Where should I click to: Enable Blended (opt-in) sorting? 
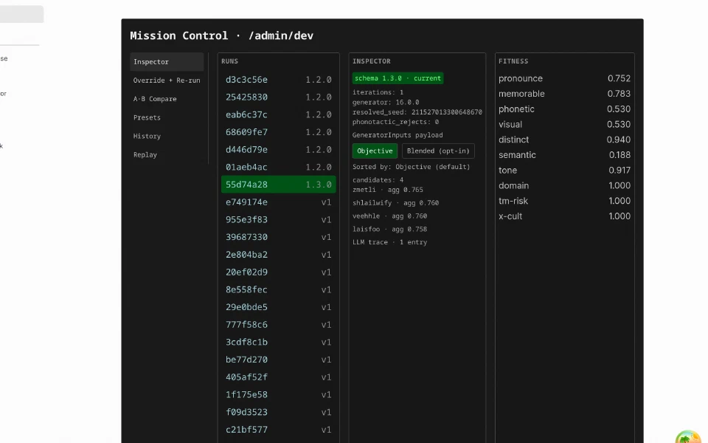tap(438, 151)
